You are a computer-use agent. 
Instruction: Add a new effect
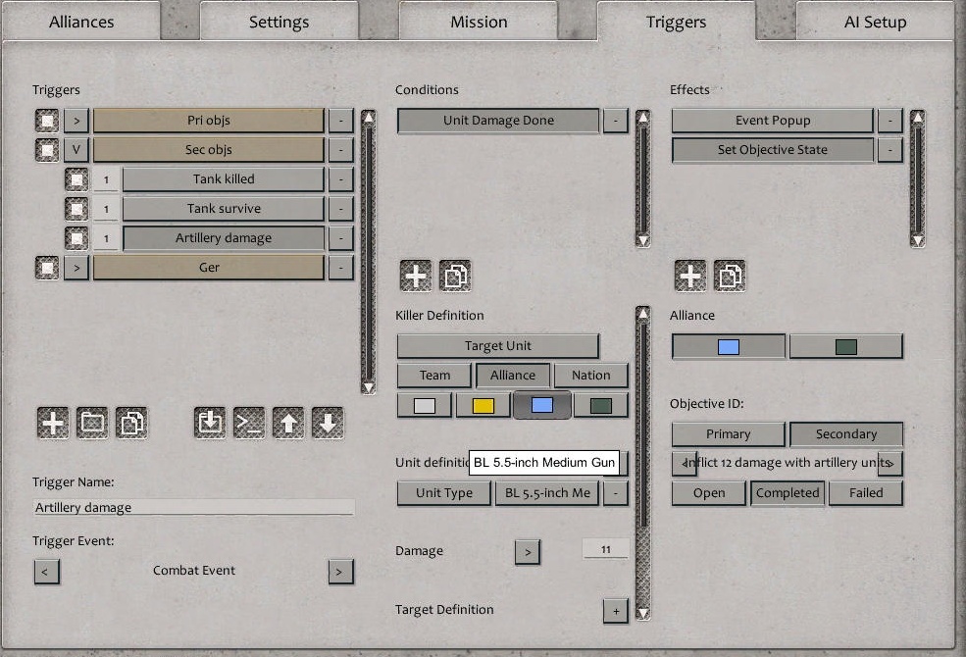[690, 275]
